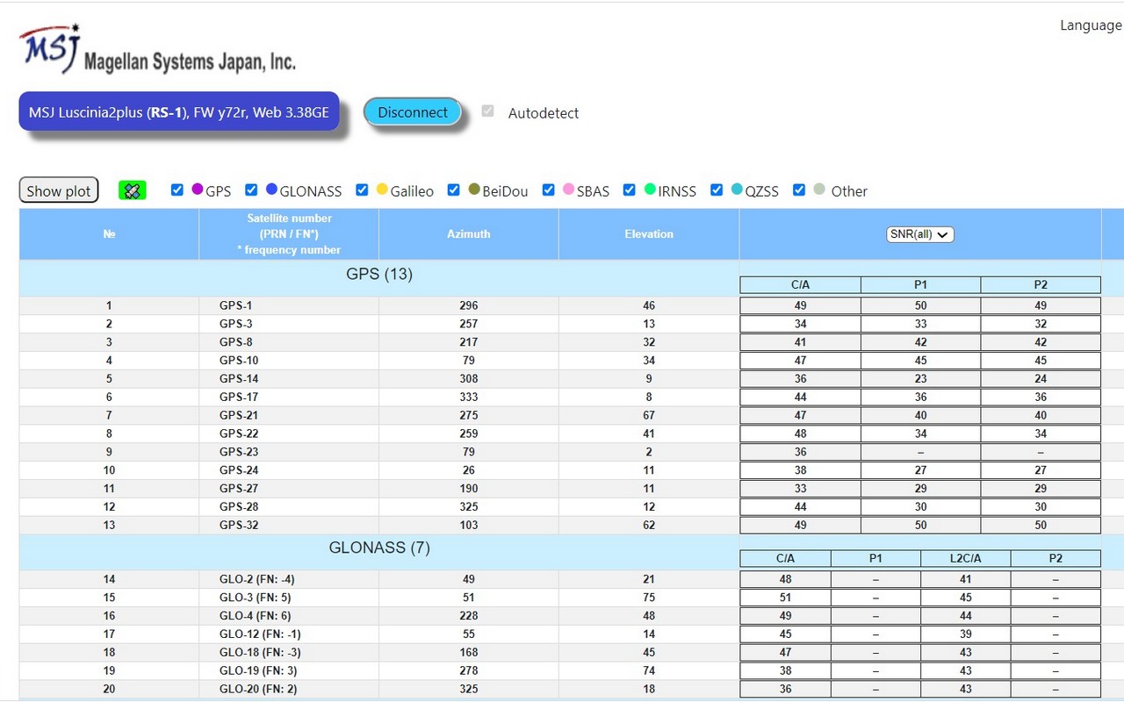The height and width of the screenshot is (702, 1124).
Task: Click the C/A column header under GPS
Action: coord(799,284)
